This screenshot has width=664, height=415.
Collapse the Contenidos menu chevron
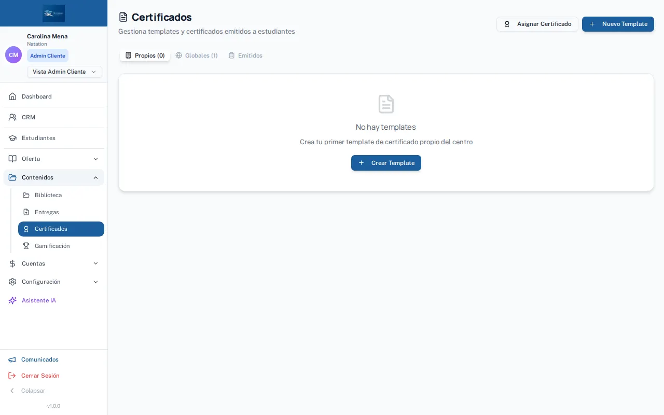point(95,177)
